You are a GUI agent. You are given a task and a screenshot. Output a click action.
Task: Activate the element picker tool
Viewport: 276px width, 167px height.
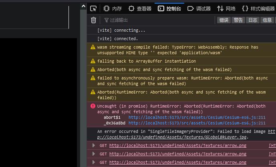[93, 8]
